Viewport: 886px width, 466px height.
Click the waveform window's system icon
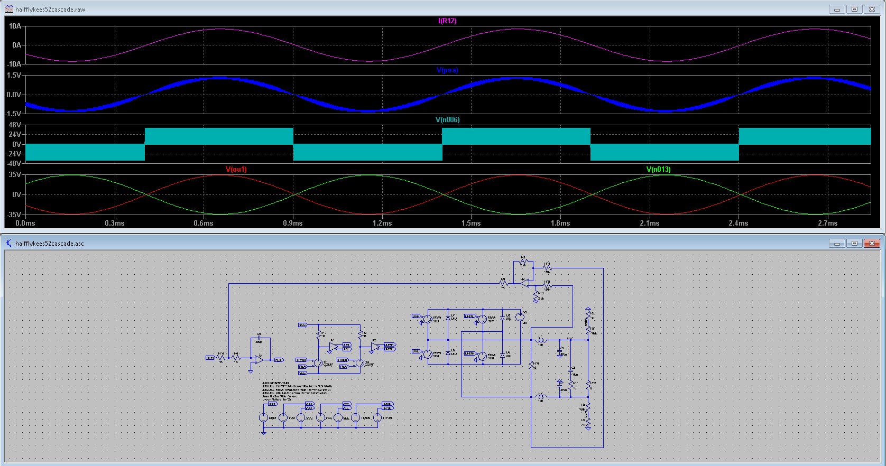[x=8, y=9]
